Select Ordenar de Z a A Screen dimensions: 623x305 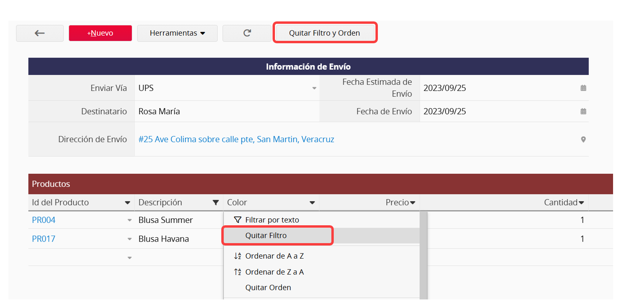274,272
